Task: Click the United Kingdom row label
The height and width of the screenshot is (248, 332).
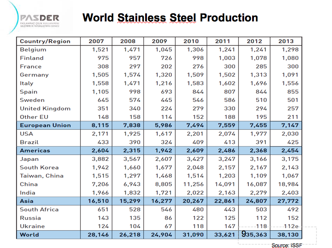Action: (x=45, y=108)
